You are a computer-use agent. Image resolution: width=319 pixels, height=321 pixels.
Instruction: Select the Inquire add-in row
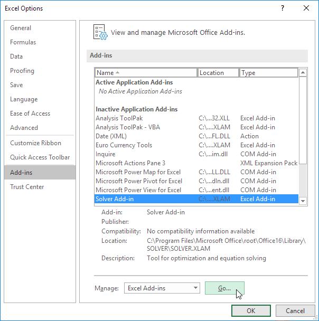pos(196,154)
